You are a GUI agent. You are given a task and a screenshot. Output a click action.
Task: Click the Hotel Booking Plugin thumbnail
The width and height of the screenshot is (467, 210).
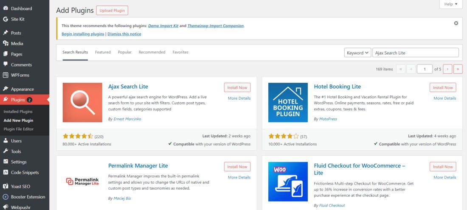coord(288,102)
